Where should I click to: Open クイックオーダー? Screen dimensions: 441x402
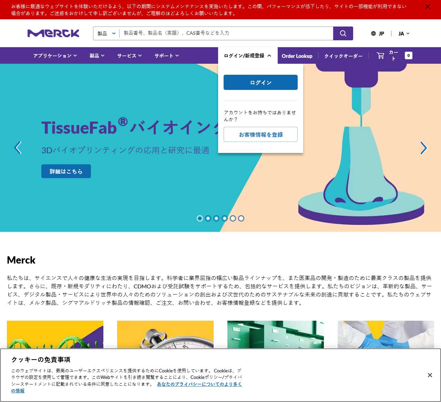tap(343, 56)
